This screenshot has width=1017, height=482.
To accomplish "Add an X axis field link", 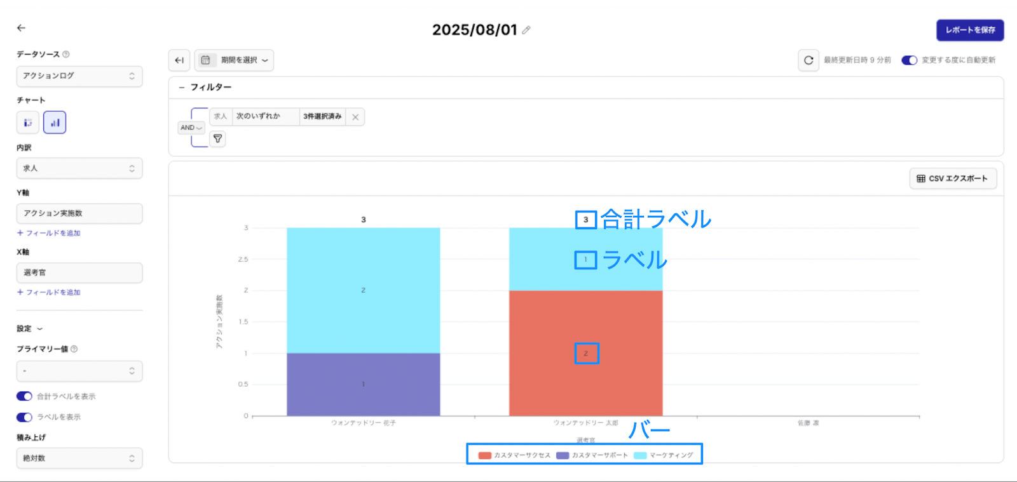I will 49,292.
